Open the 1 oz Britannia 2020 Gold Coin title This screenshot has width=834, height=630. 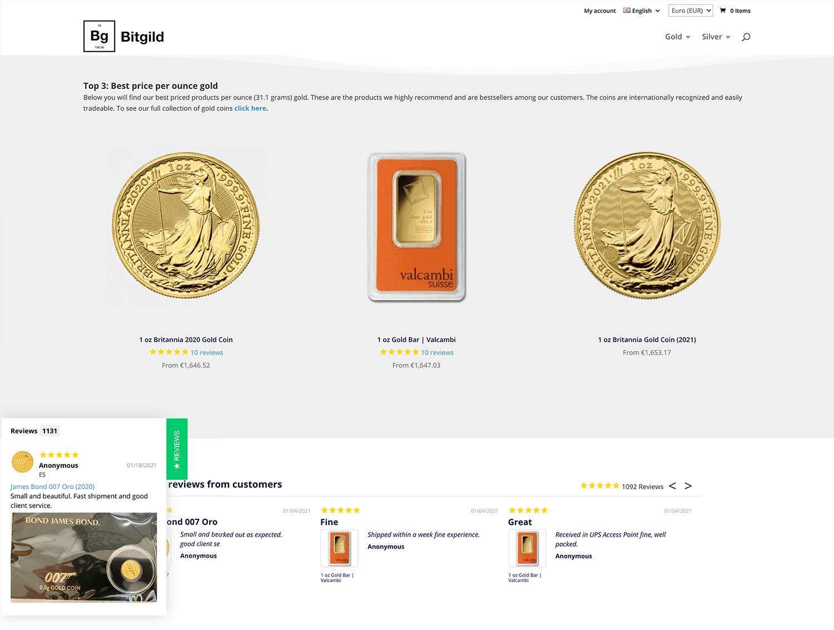(186, 340)
